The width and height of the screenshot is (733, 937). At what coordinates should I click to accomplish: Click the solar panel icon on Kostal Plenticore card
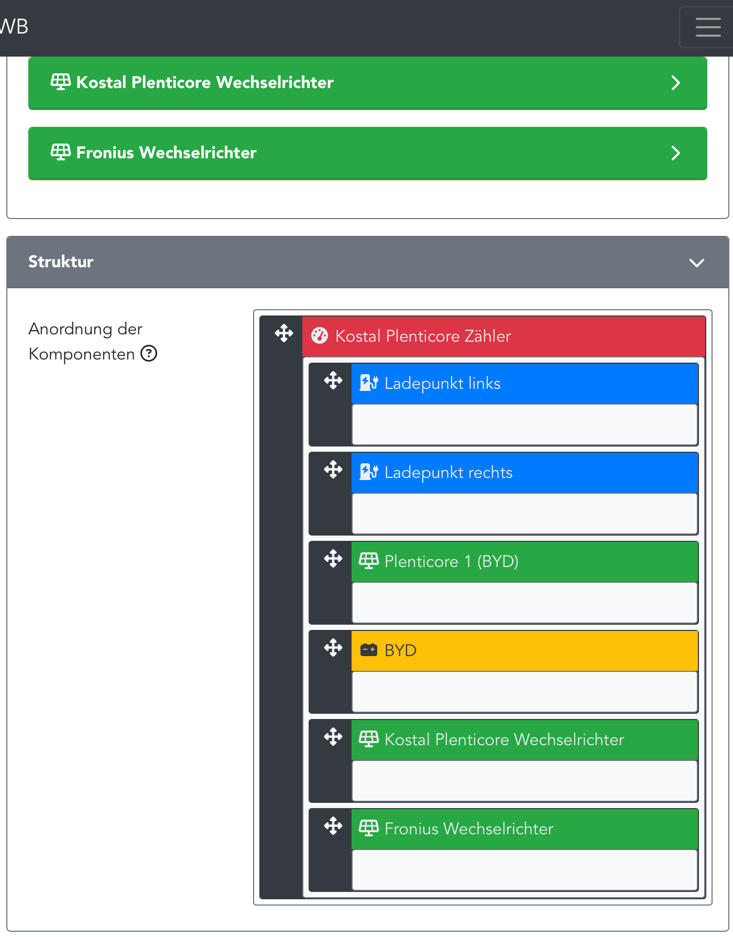click(x=61, y=82)
